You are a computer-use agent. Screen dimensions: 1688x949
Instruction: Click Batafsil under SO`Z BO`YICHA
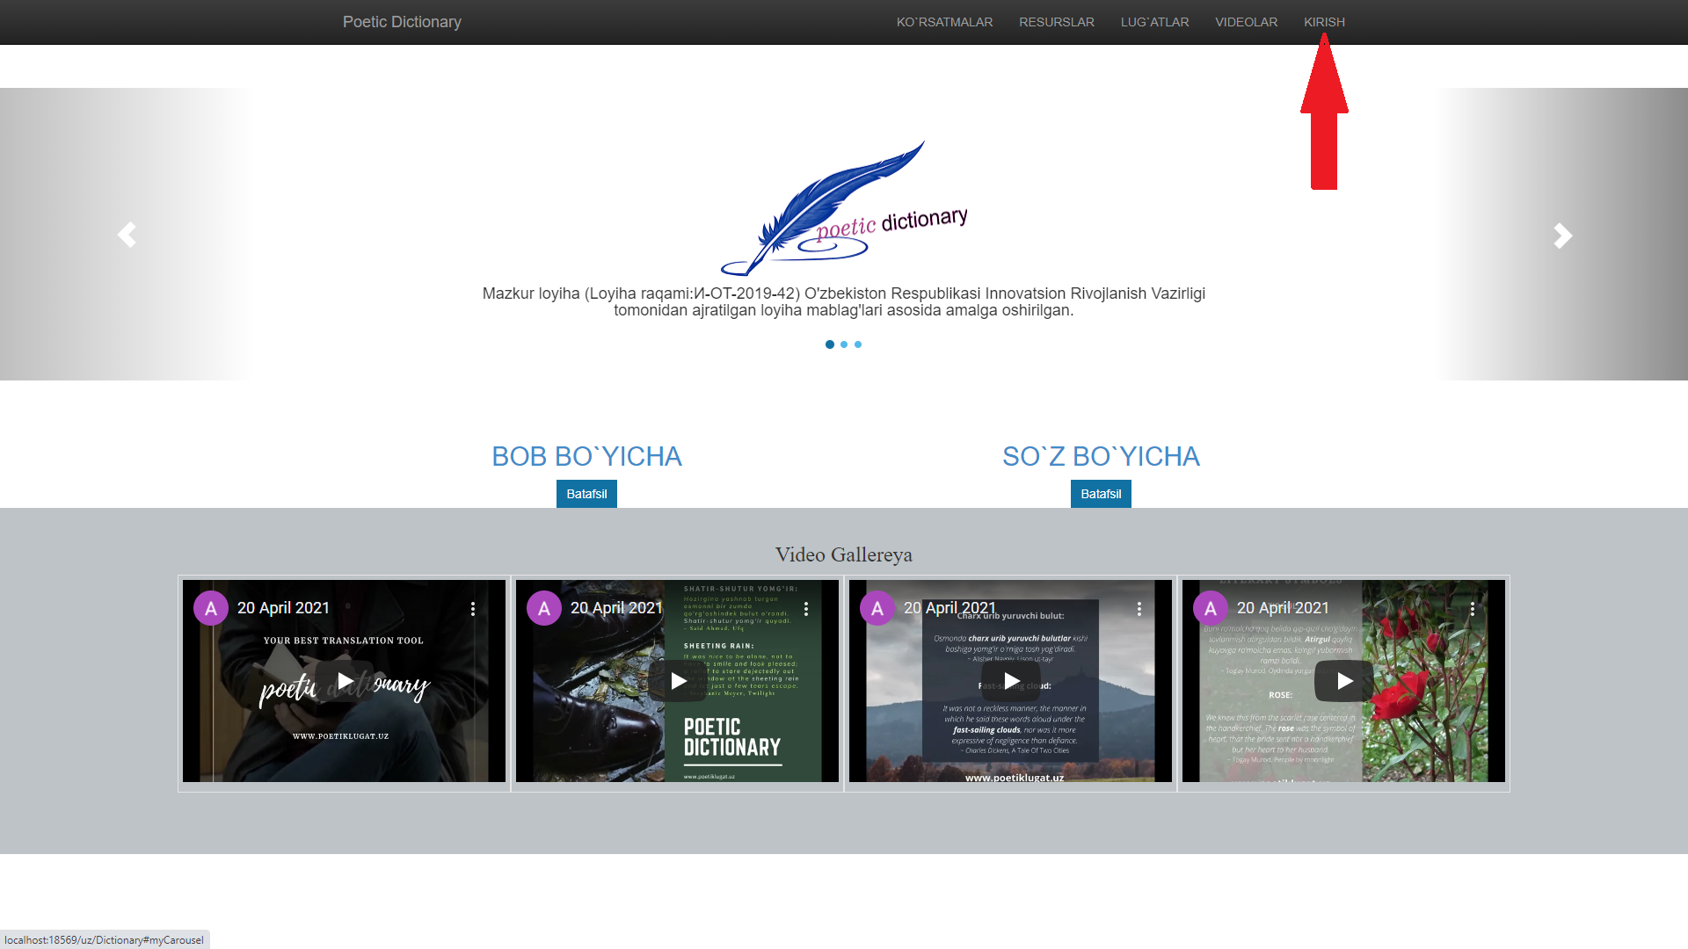[1101, 494]
